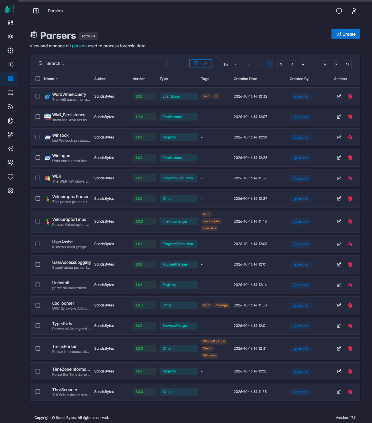Select the Winsock row checkbox
Screen dimensions: 372x423
pyautogui.click(x=38, y=137)
